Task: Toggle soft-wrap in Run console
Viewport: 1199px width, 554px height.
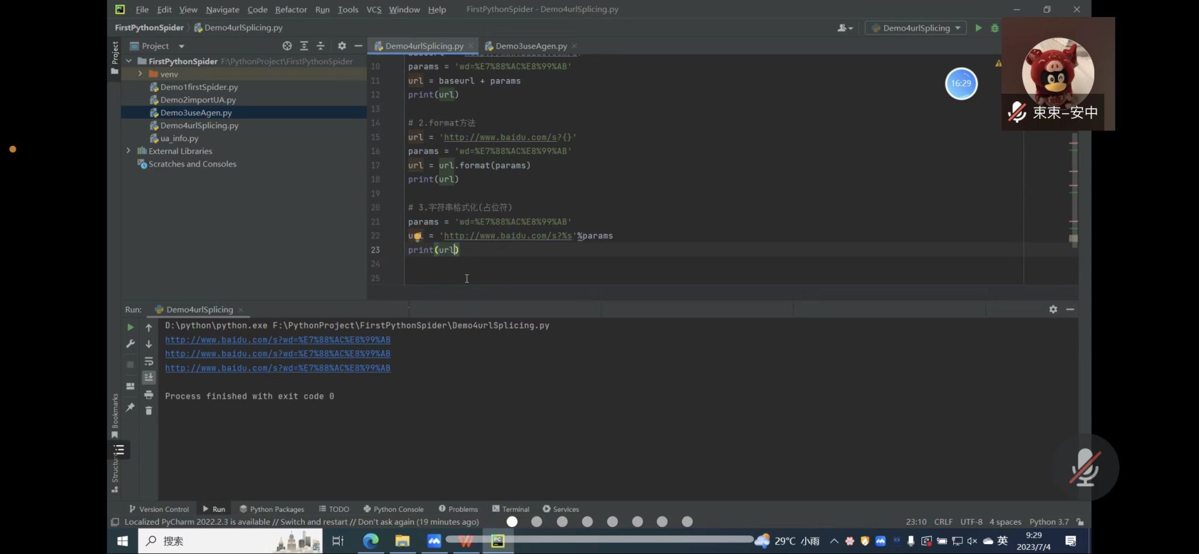Action: point(149,361)
